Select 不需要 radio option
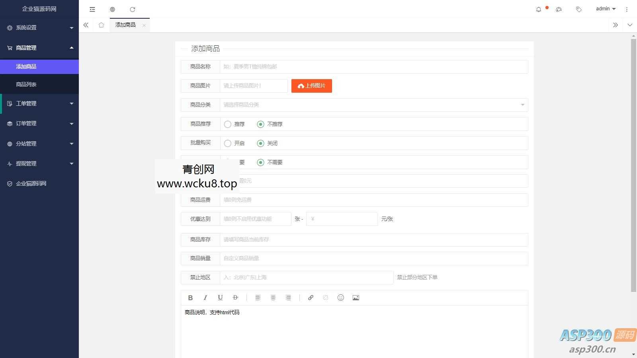 tap(261, 162)
